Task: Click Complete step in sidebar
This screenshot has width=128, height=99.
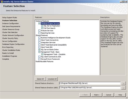Action: click(x=6, y=59)
